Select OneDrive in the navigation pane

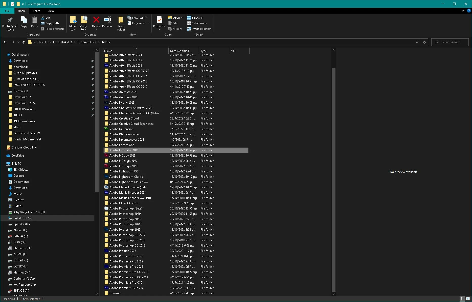pos(18,156)
